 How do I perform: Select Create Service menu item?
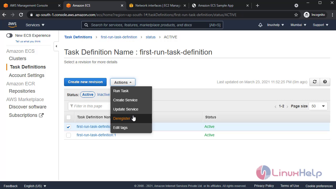[x=131, y=100]
